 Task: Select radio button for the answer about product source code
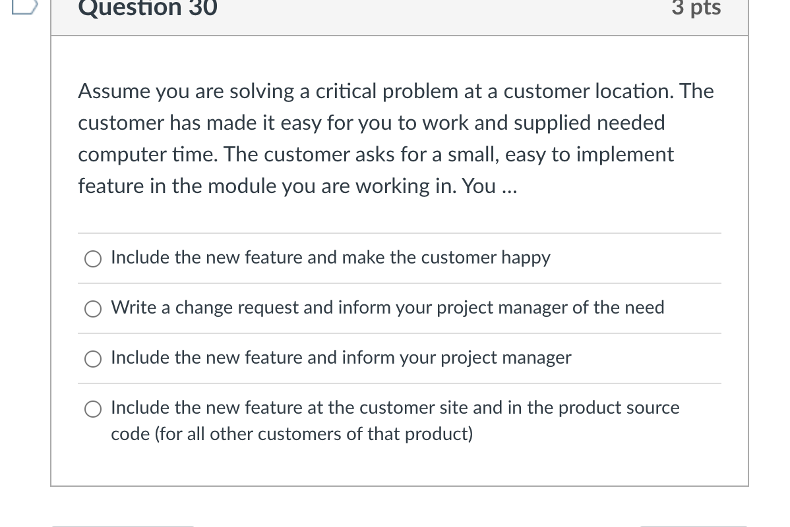92,409
